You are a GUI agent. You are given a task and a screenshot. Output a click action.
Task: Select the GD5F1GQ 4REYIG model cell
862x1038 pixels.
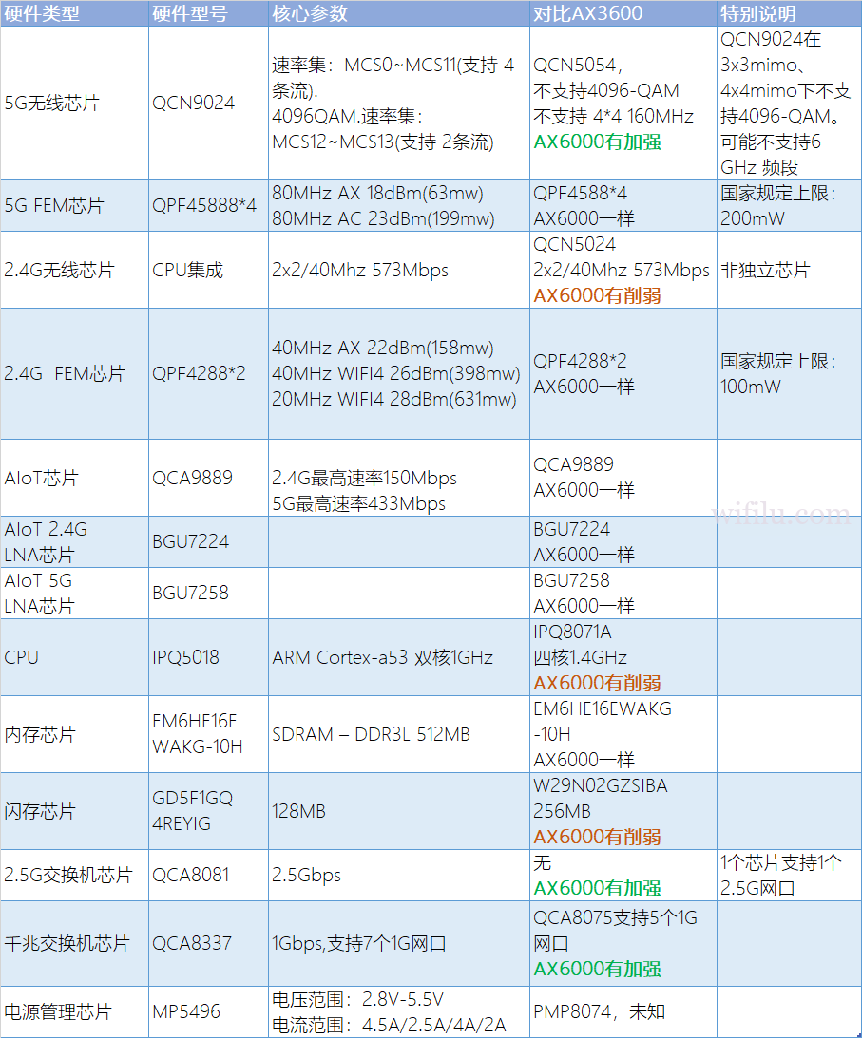pos(208,811)
